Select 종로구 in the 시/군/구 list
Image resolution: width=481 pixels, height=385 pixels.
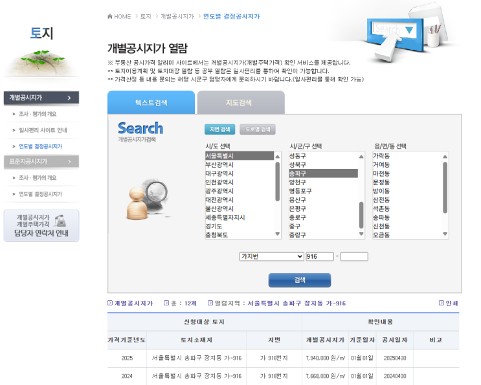point(323,217)
